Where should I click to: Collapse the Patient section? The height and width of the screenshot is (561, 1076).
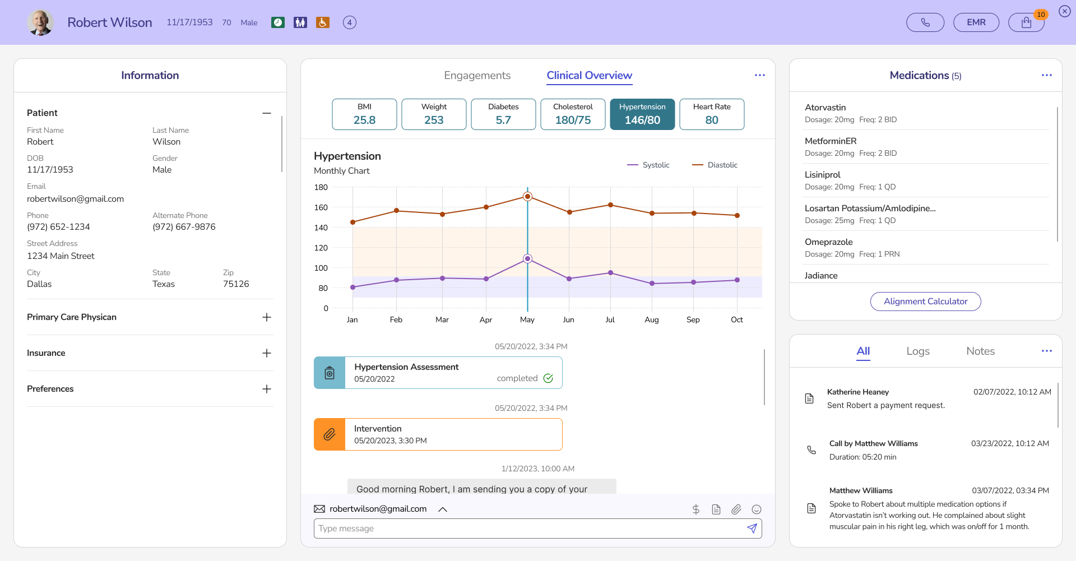click(267, 113)
